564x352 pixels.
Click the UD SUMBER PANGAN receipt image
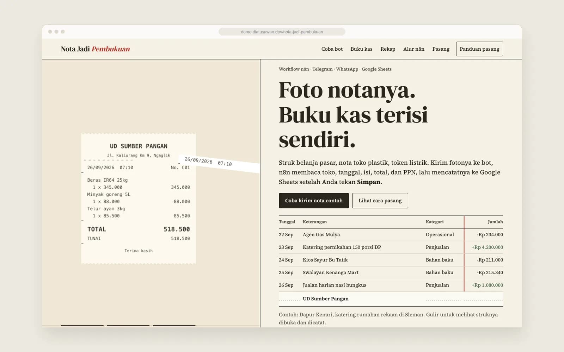coord(139,199)
